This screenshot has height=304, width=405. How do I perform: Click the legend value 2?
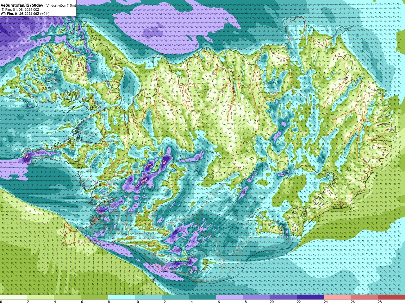point(28,302)
